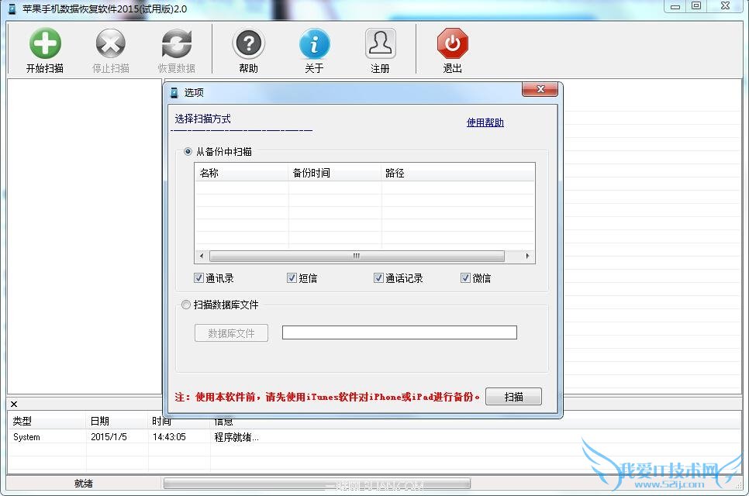
Task: Uncheck the 微信 checkbox
Action: coord(465,277)
